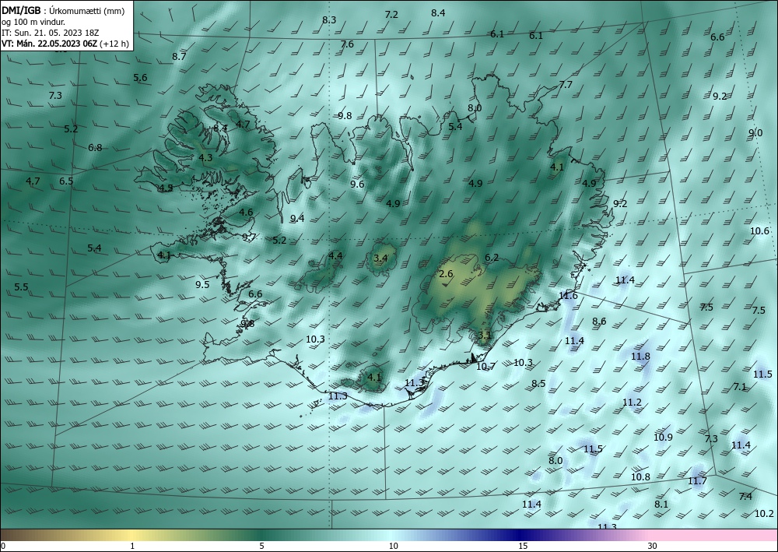Click the color scale label '5'
This screenshot has width=778, height=552.
pos(262,547)
